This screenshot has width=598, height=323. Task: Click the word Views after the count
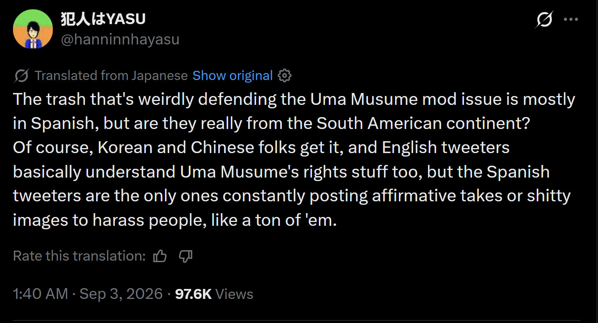click(234, 294)
